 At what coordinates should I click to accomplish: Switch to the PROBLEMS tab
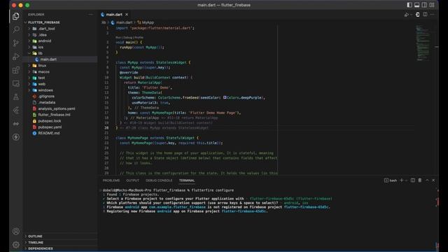pos(111,181)
